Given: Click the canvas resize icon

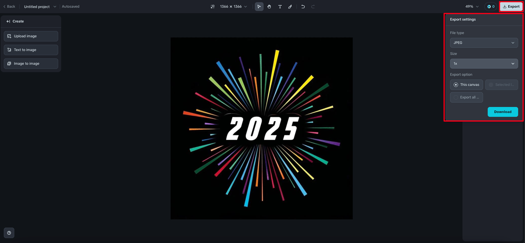Looking at the screenshot, I should 212,7.
